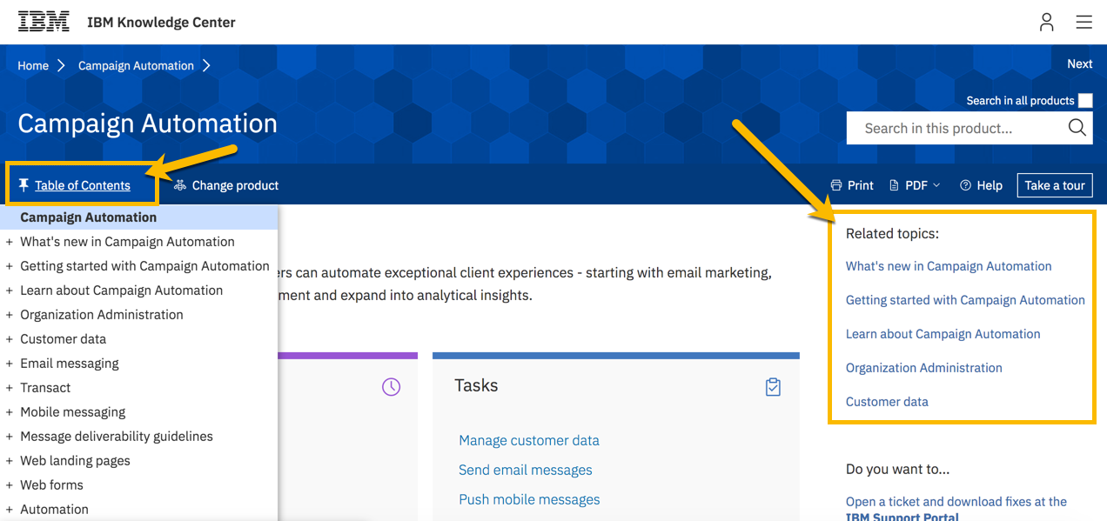The width and height of the screenshot is (1107, 521).
Task: Click the Change product icon
Action: point(180,185)
